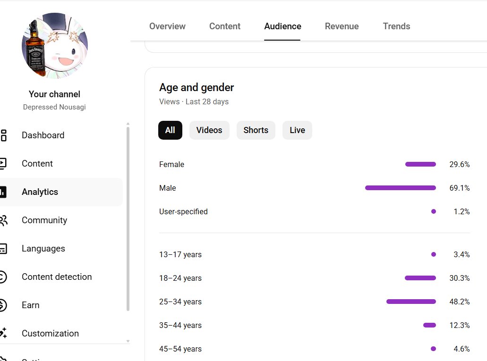Click the Dashboard icon in the sidebar

tap(3, 135)
